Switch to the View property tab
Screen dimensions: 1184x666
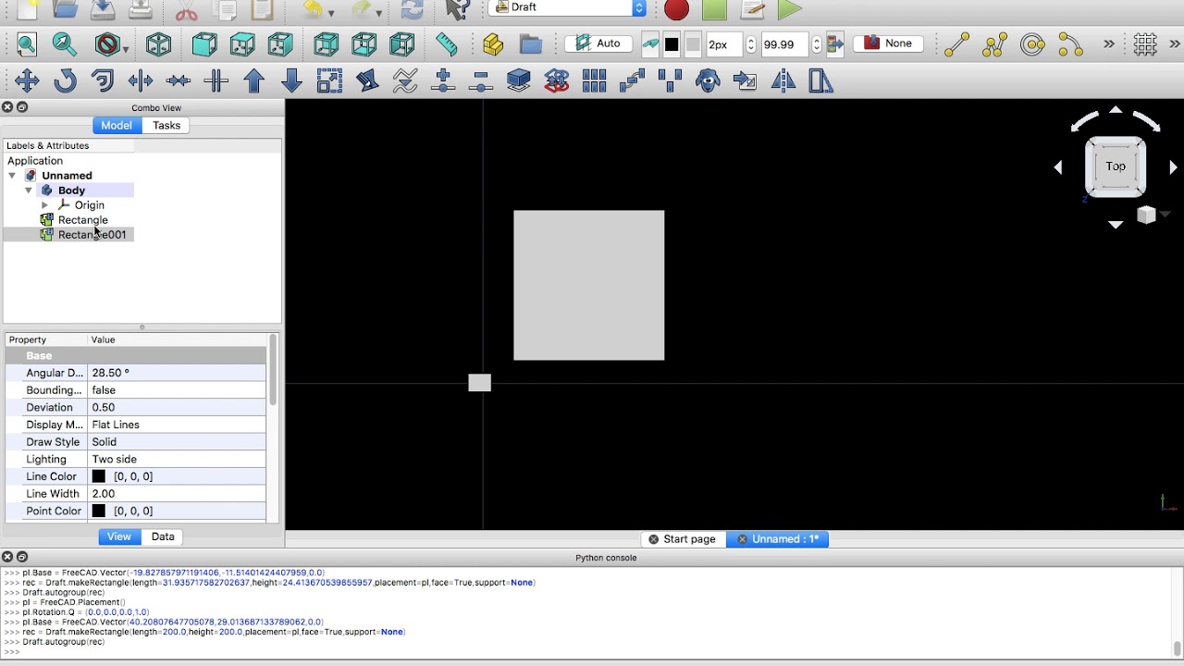(119, 536)
